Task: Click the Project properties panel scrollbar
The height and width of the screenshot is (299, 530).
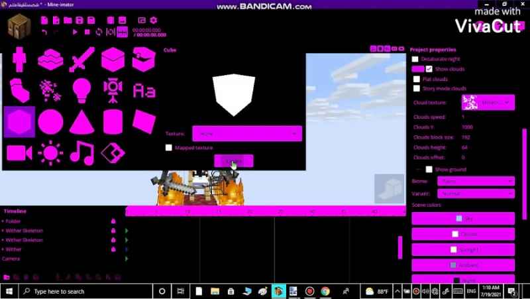Action: (x=525, y=174)
